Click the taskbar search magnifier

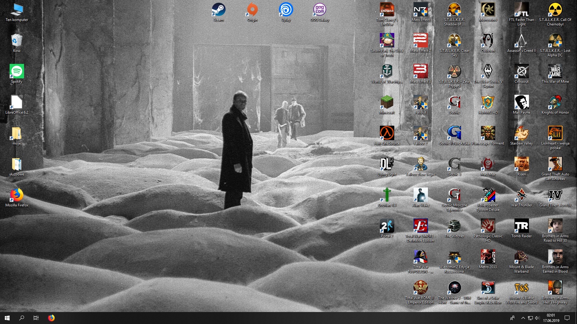22,318
